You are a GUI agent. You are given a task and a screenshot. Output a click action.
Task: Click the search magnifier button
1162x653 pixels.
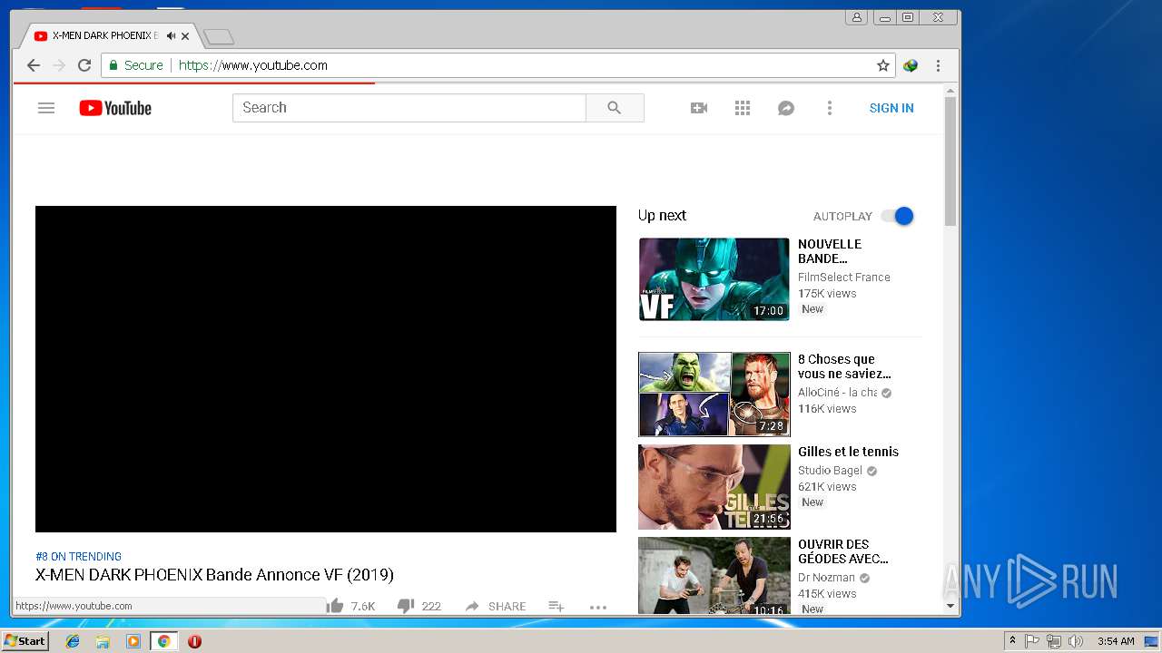point(615,108)
